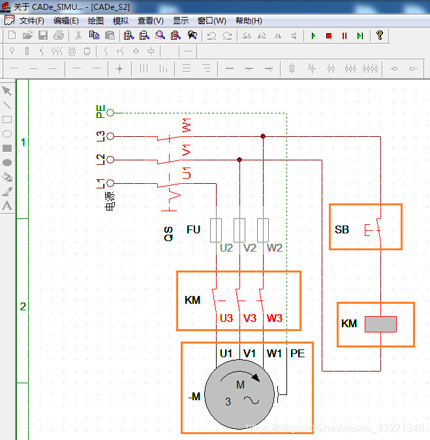Select the PE terminal circle
Screen dimensions: 430x440
point(110,113)
